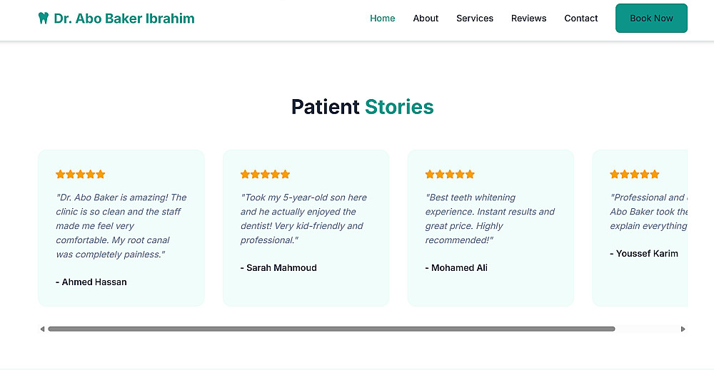Click the Patient Stories heading
This screenshot has height=370, width=714.
(362, 107)
